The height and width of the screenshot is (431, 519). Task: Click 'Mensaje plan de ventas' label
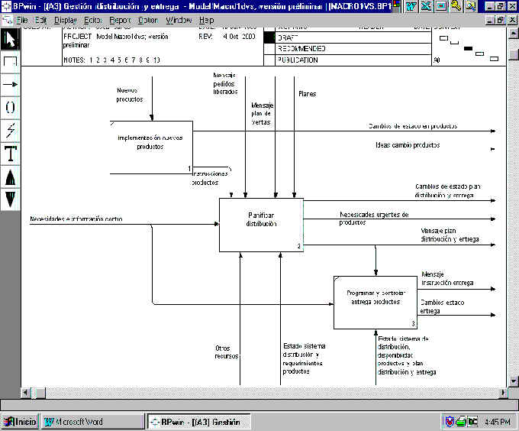point(262,114)
